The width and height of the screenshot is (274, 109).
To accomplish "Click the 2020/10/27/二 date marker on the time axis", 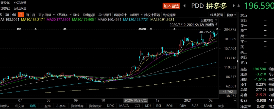I will click(x=136, y=101).
